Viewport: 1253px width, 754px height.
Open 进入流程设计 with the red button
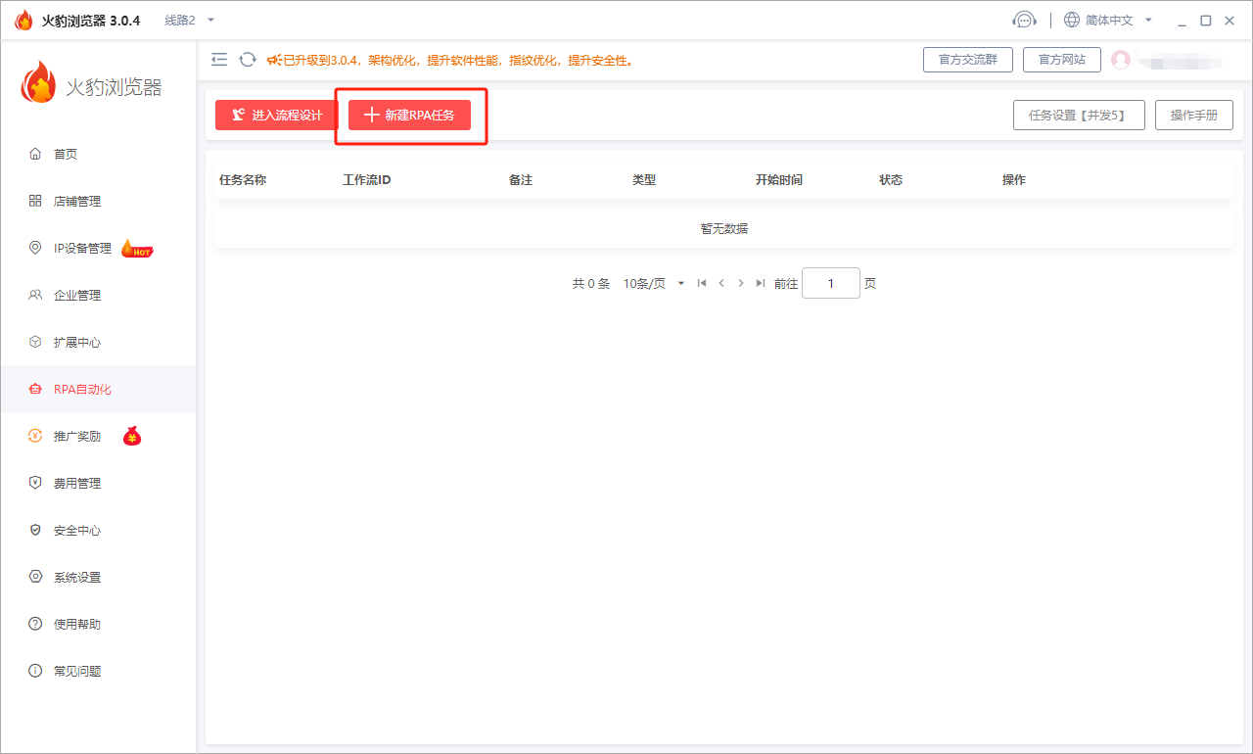click(275, 115)
